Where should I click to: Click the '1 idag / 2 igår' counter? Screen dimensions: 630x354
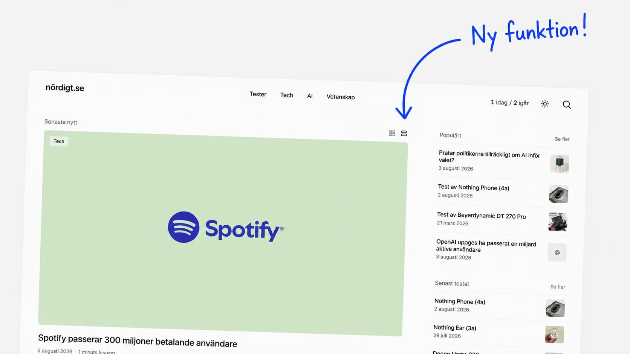(x=509, y=103)
